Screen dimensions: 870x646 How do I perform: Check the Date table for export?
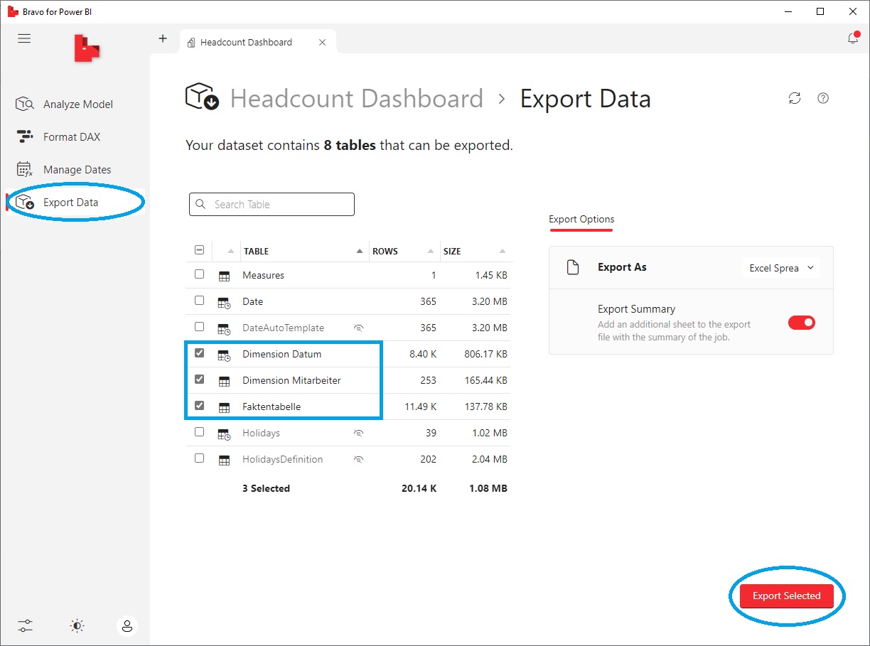199,301
